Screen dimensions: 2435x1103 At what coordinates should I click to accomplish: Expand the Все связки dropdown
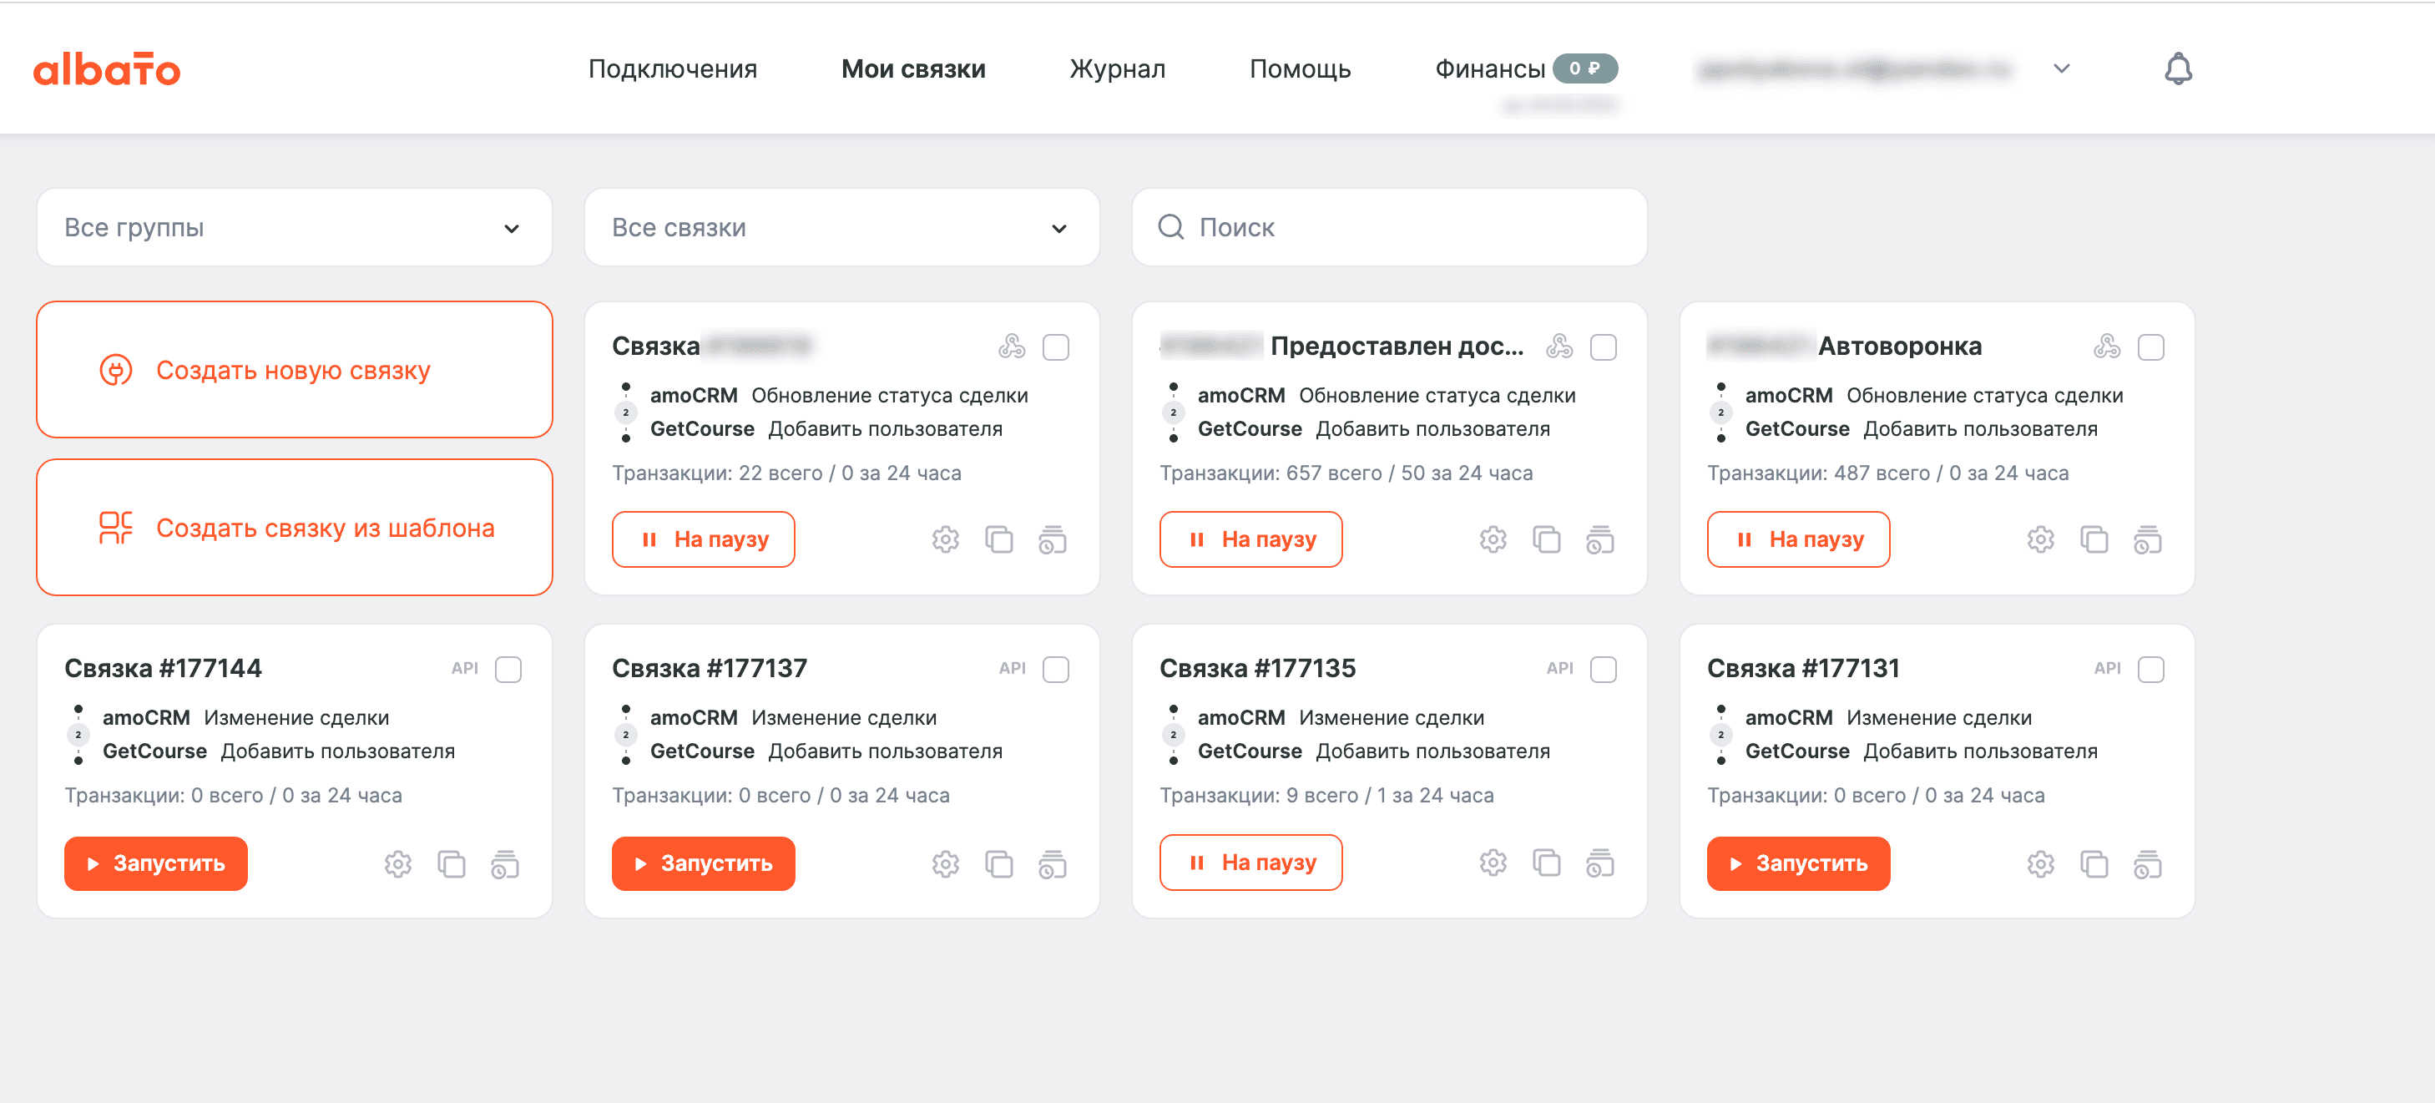point(841,227)
